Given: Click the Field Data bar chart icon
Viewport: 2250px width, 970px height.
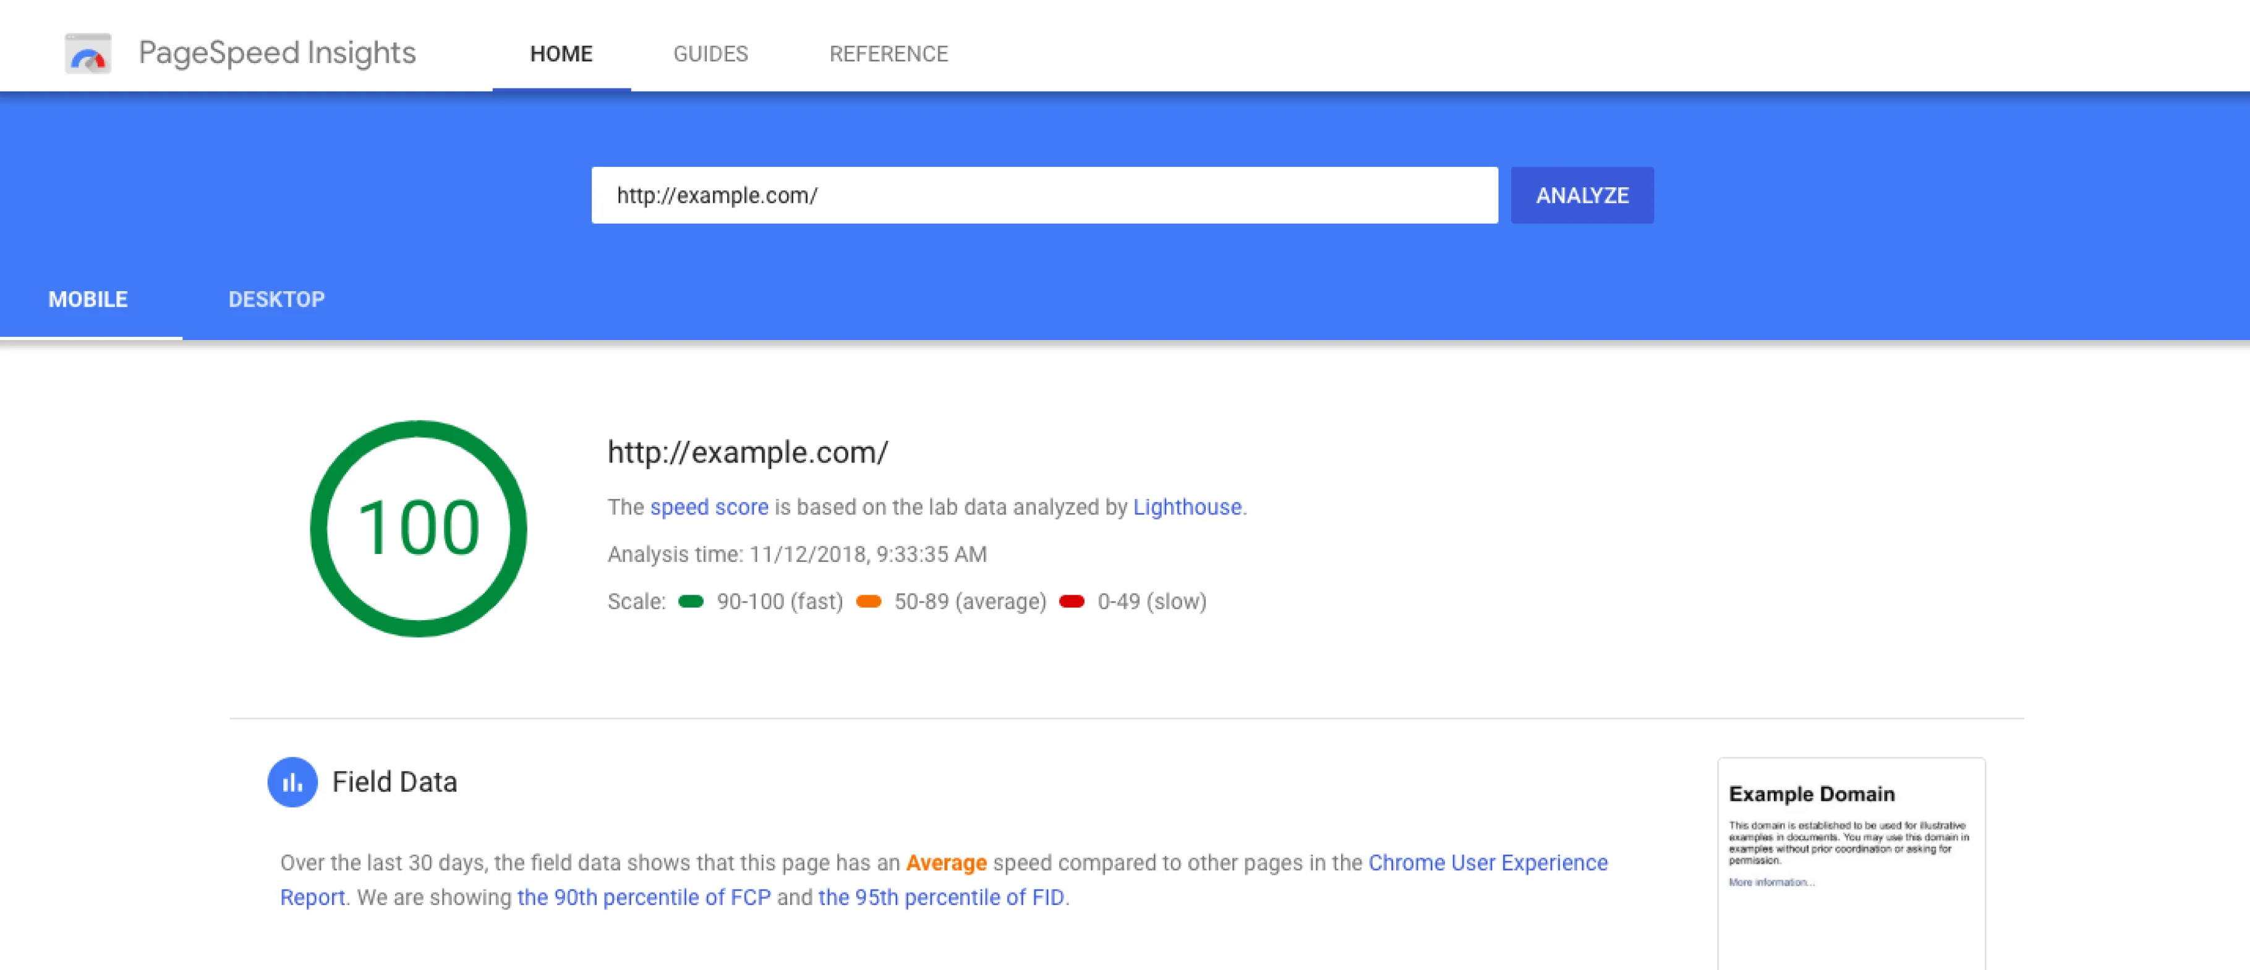Looking at the screenshot, I should pos(292,782).
